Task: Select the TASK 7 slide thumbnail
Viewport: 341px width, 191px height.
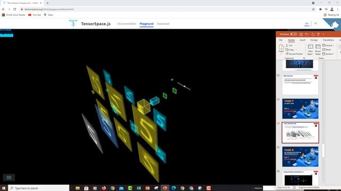Action: click(x=301, y=109)
